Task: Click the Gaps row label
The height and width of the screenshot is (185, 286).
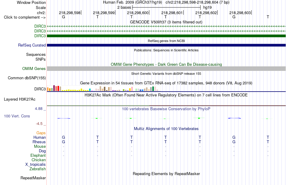Action: pyautogui.click(x=41, y=133)
